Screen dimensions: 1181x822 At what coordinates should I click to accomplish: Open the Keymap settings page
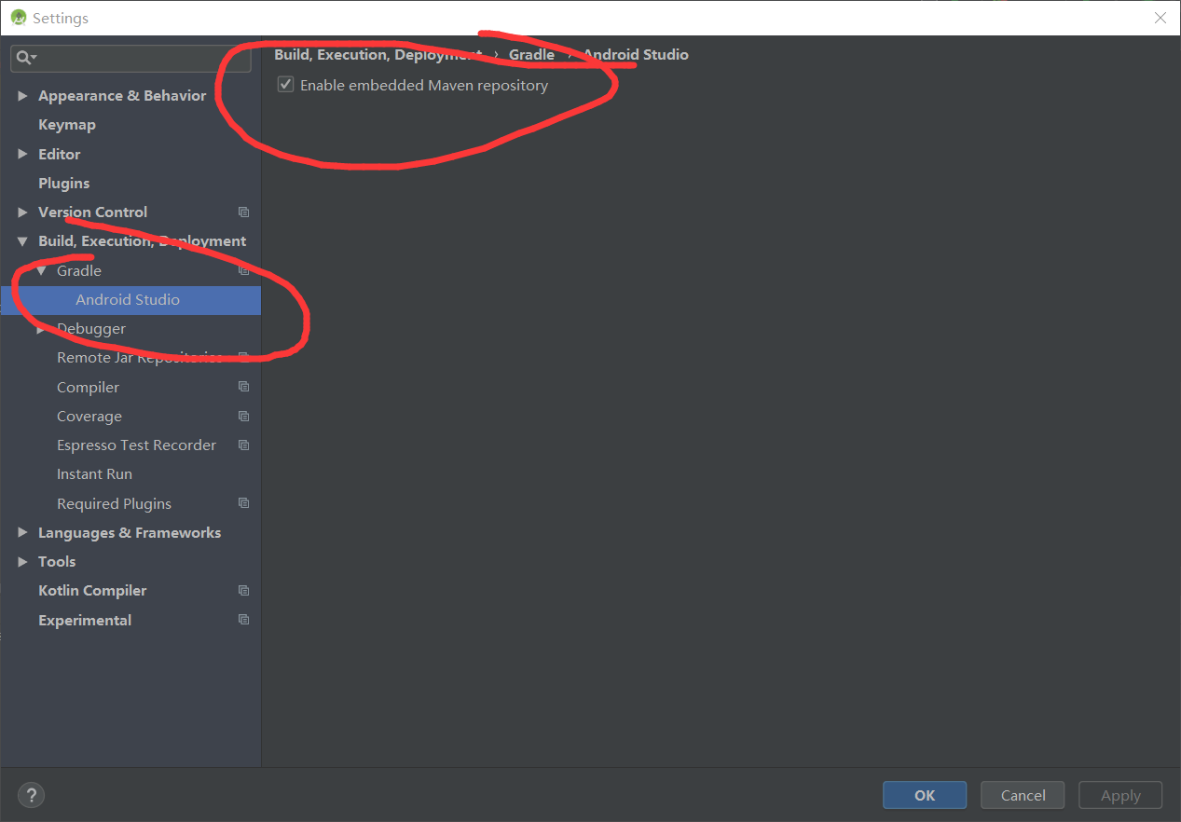tap(66, 124)
